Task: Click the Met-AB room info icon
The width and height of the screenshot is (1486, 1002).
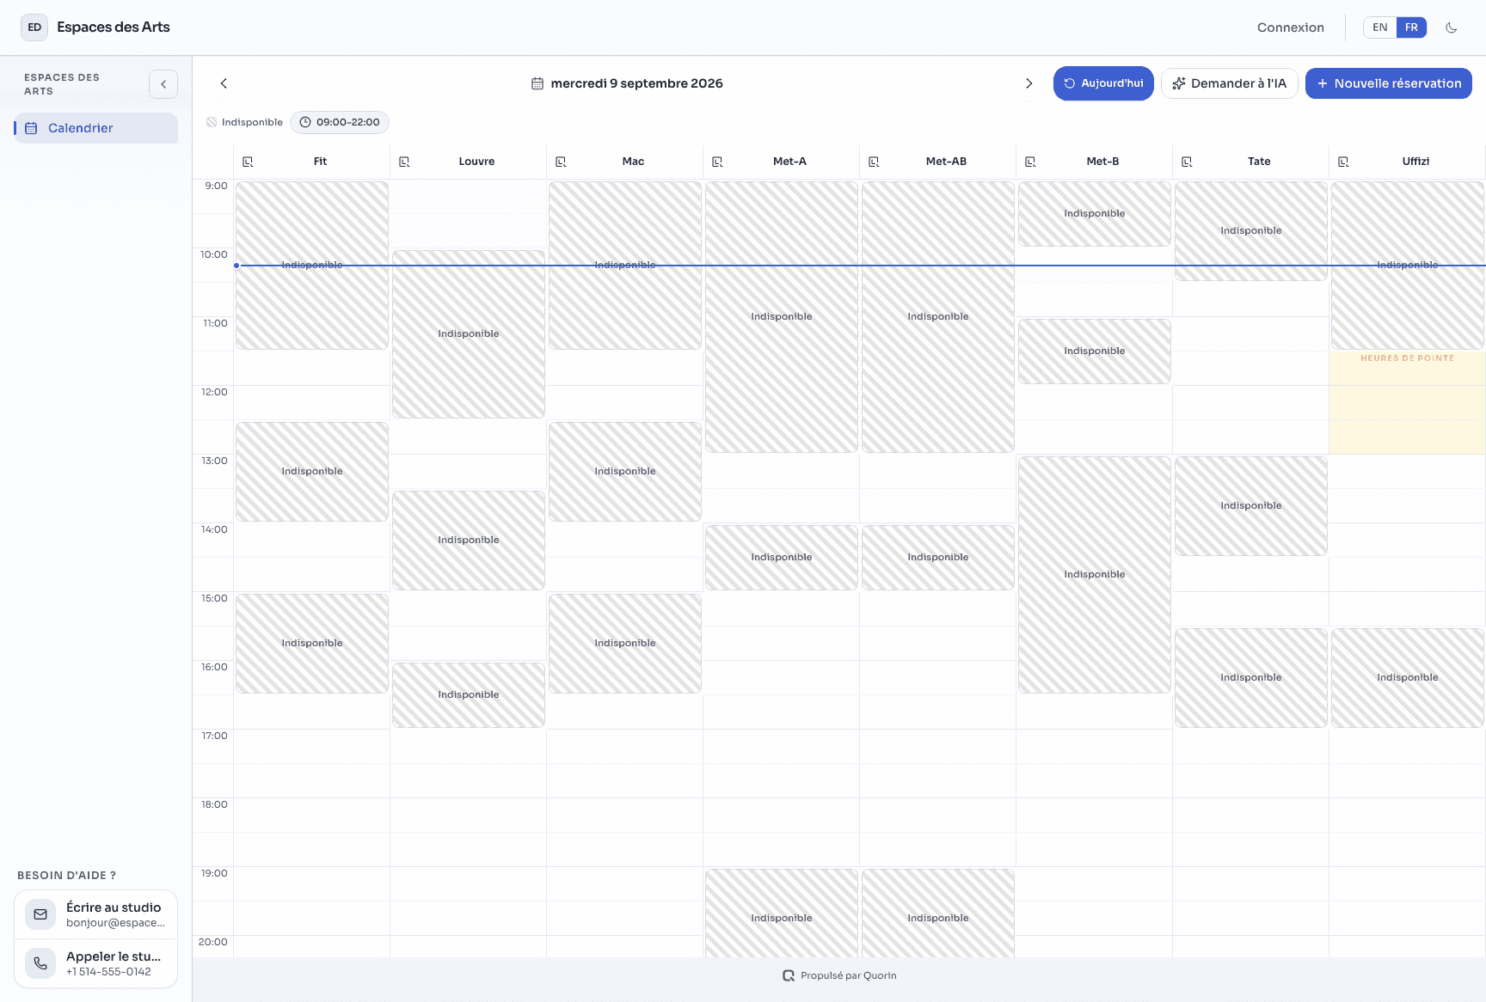Action: click(874, 162)
